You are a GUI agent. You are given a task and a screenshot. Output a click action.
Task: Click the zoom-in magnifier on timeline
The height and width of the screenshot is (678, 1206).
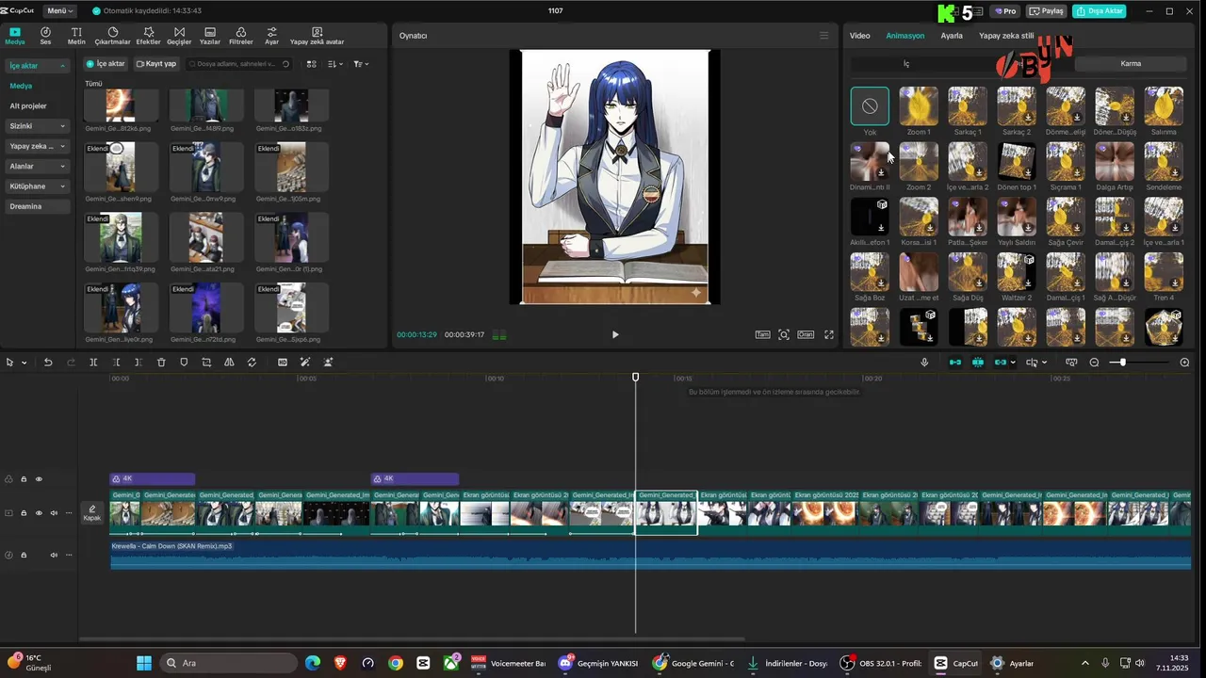pos(1184,363)
